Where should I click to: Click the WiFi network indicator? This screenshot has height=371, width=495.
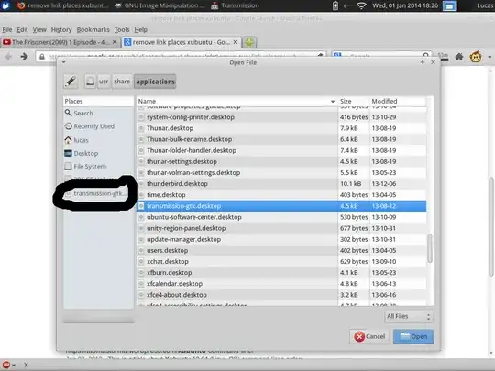(361, 5)
